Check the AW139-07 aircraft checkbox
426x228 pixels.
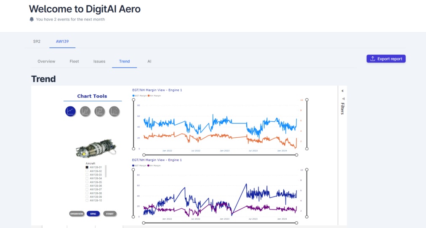point(87,189)
